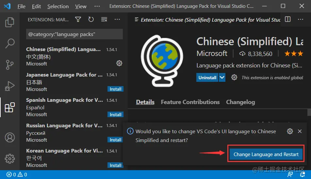The height and width of the screenshot is (179, 311).
Task: Dismiss the language change notification
Action: 300,131
